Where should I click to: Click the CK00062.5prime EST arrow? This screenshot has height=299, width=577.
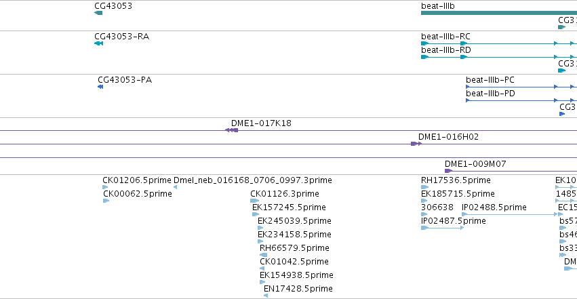tap(106, 201)
